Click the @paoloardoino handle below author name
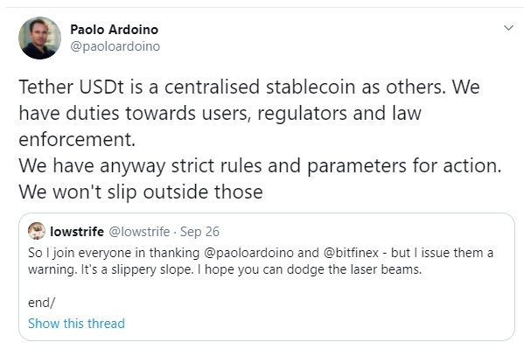The width and height of the screenshot is (524, 349). pyautogui.click(x=115, y=46)
